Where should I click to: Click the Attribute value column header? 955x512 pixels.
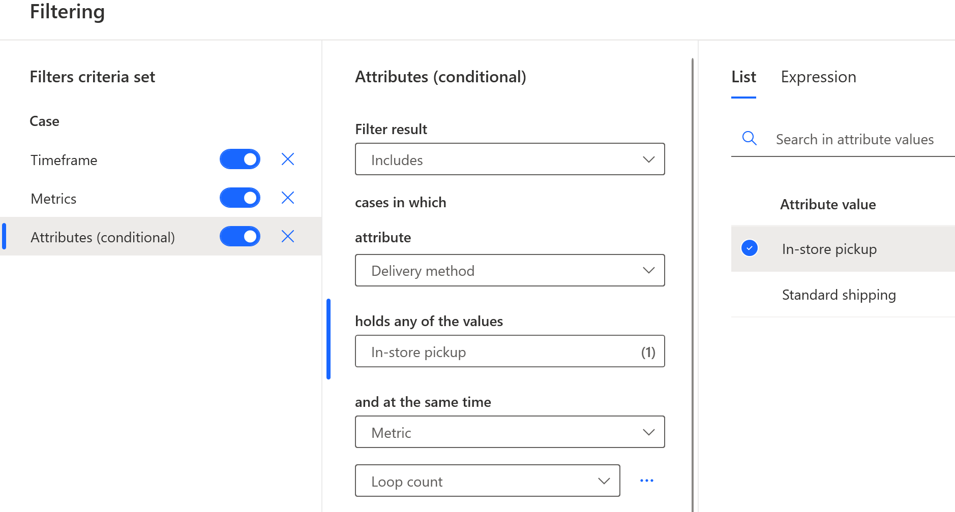pos(828,205)
